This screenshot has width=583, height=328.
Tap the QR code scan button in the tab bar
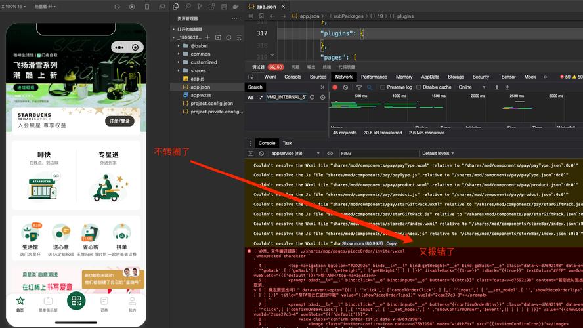pos(76,302)
